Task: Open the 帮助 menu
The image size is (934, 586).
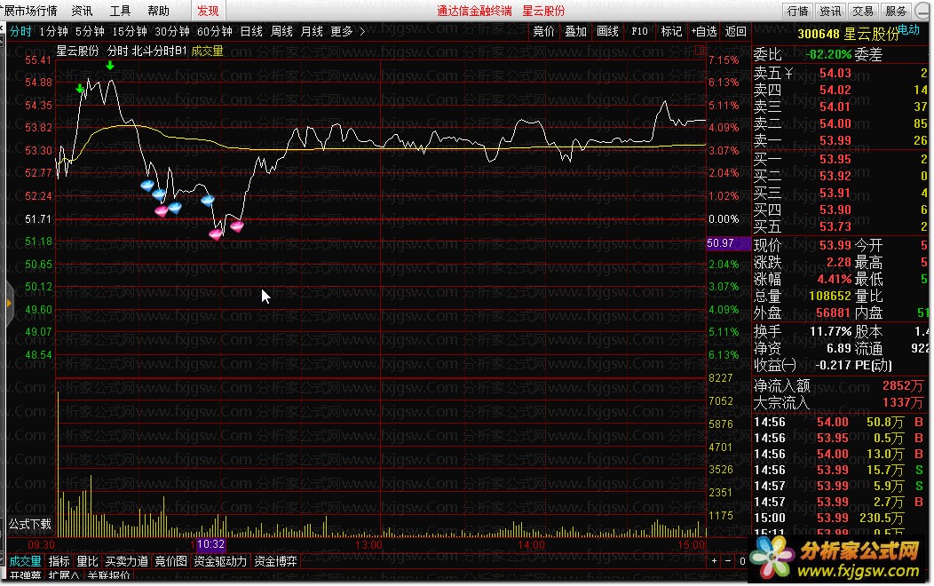Action: 158,11
